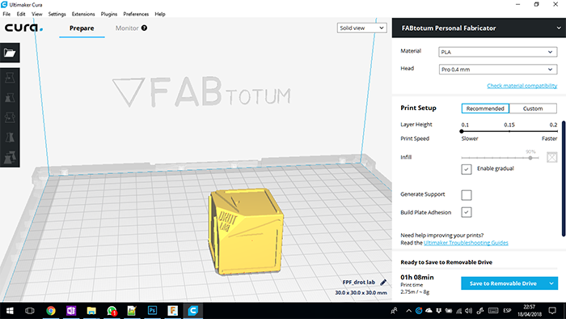Open the Material PLA dropdown

(498, 52)
